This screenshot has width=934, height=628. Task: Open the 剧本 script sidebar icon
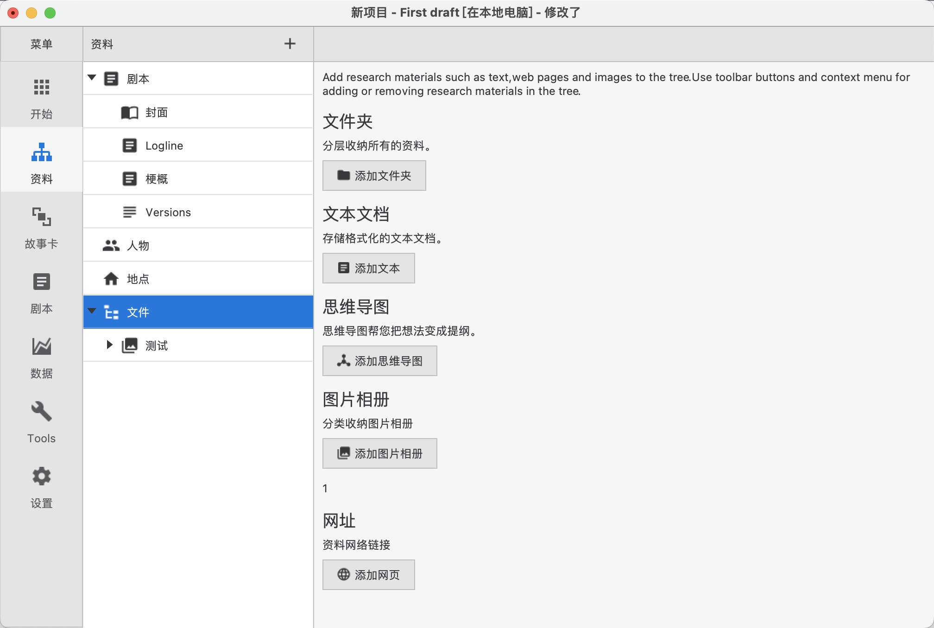tap(41, 282)
